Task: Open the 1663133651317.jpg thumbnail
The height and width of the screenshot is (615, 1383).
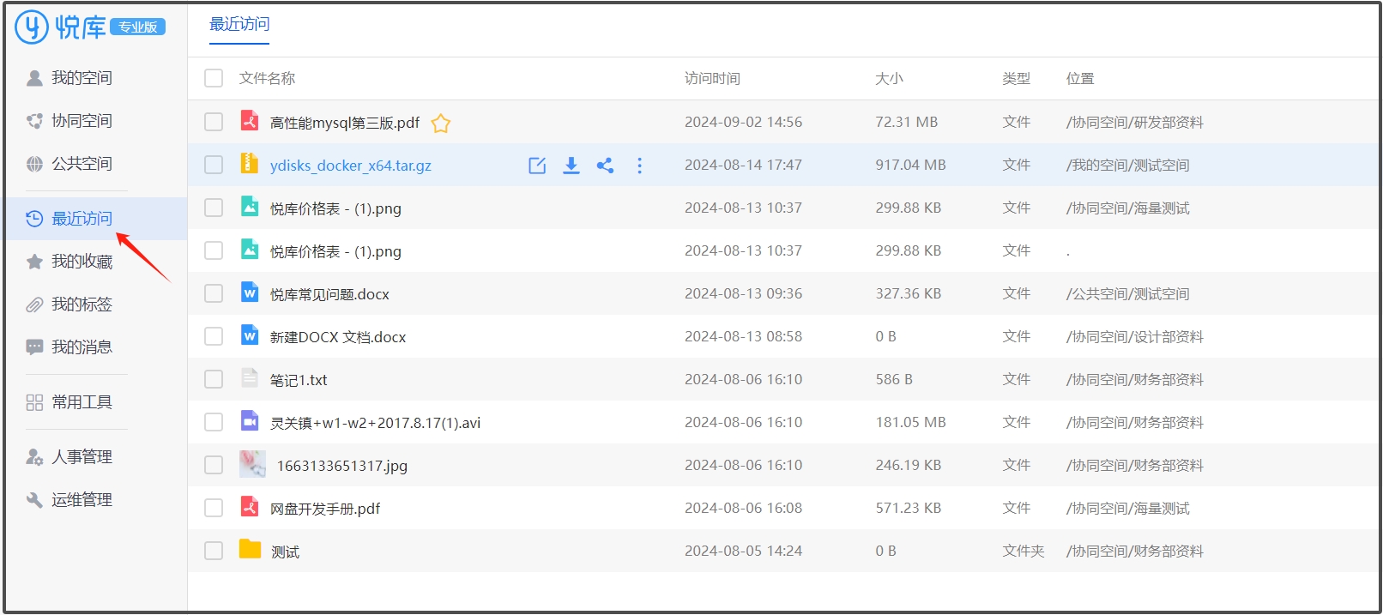Action: [252, 464]
